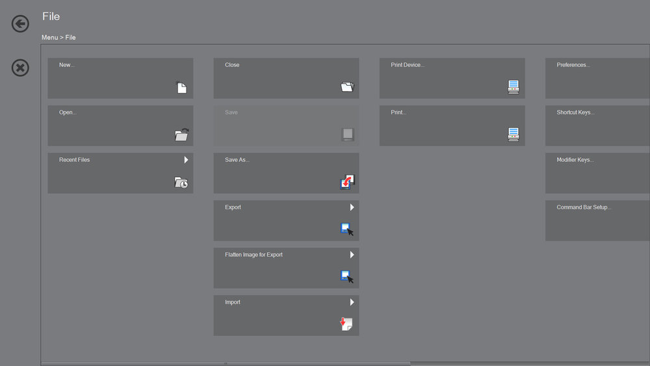
Task: Click the circled X close menu button
Action: [20, 68]
